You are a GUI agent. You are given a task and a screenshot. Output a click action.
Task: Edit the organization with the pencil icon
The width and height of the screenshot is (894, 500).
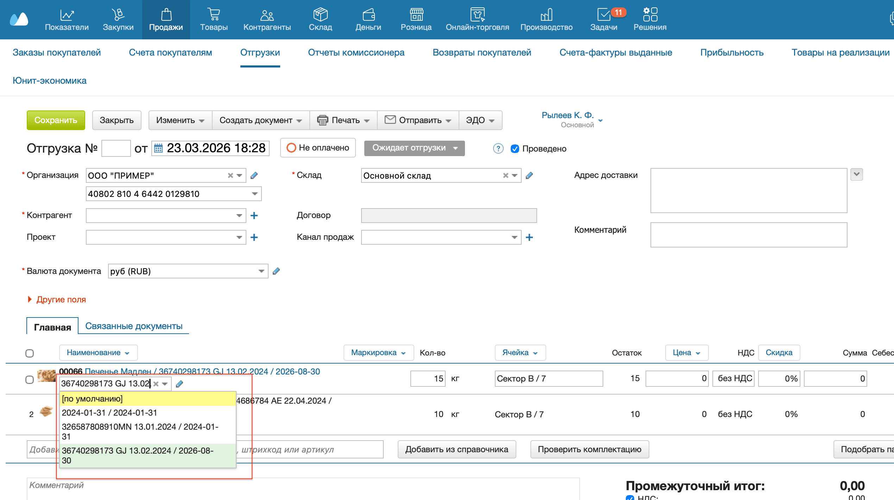254,175
